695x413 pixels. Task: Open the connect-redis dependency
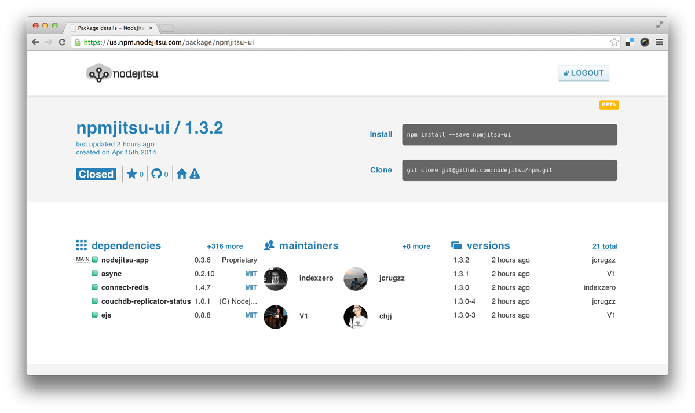click(125, 287)
